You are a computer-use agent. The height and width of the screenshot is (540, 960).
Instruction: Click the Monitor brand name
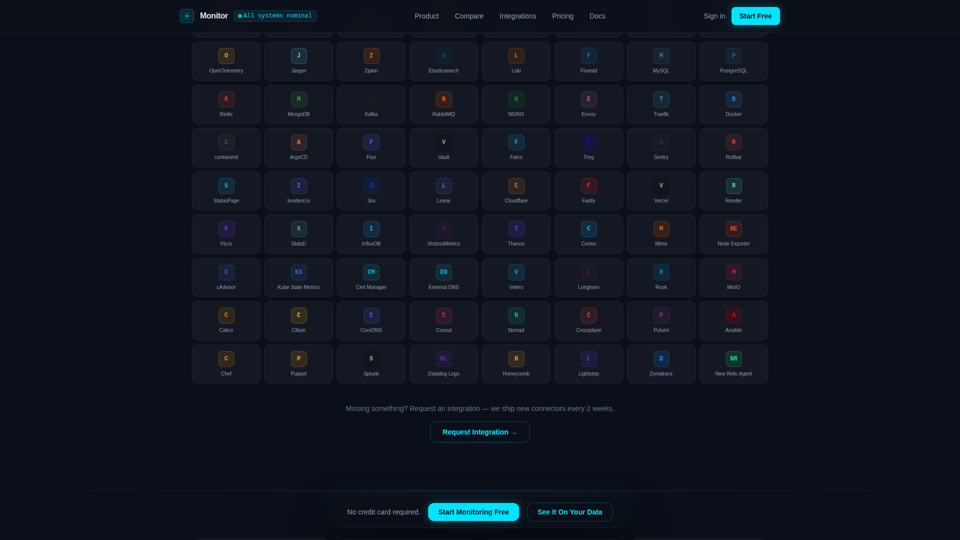pos(213,16)
